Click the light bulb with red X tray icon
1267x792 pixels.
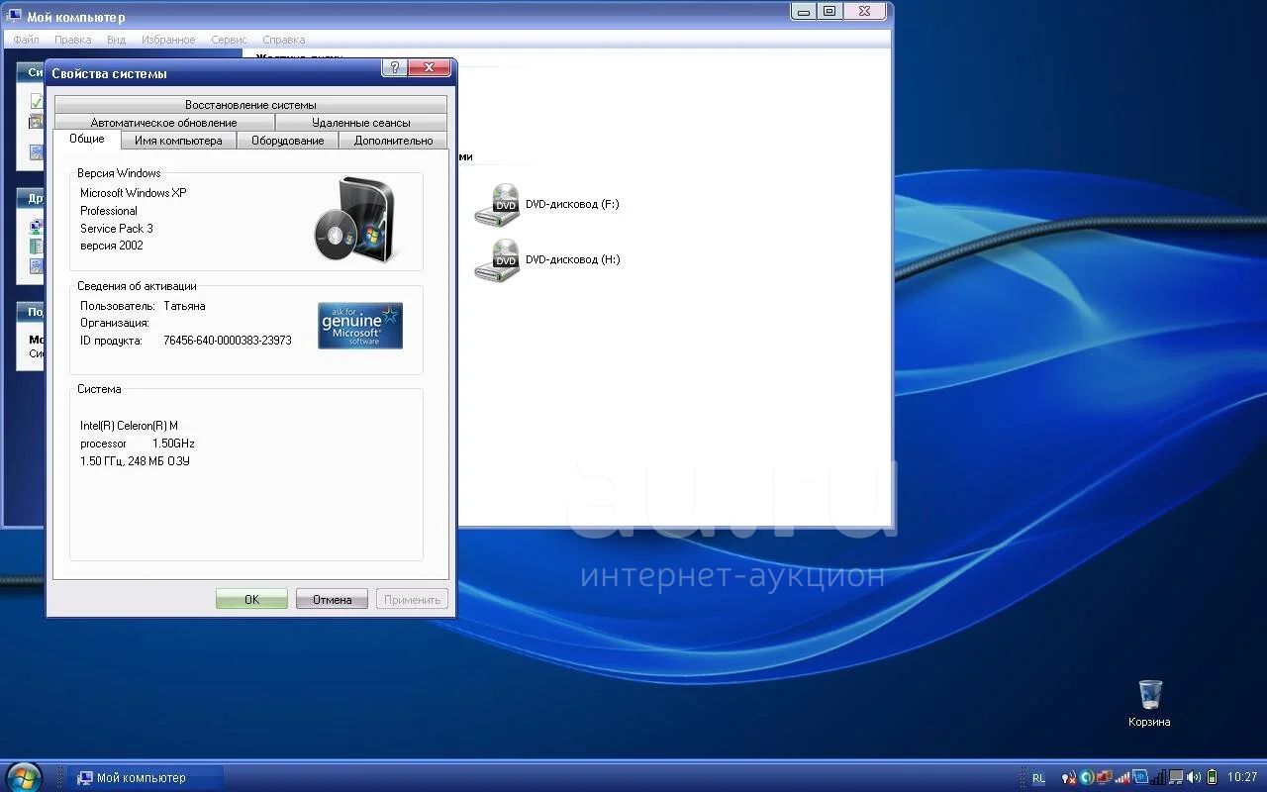[1069, 777]
